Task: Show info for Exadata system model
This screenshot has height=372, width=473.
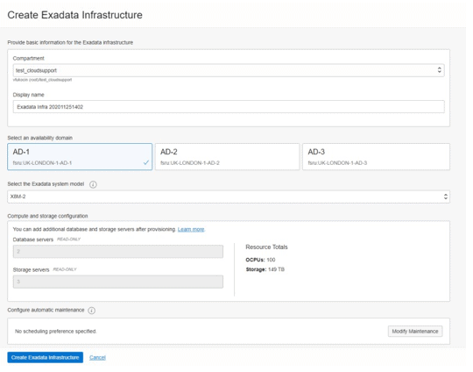Action: [x=93, y=184]
